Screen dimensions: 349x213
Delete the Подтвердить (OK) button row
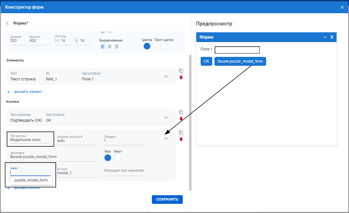181,119
